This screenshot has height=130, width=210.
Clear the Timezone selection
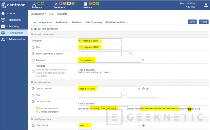143,60
